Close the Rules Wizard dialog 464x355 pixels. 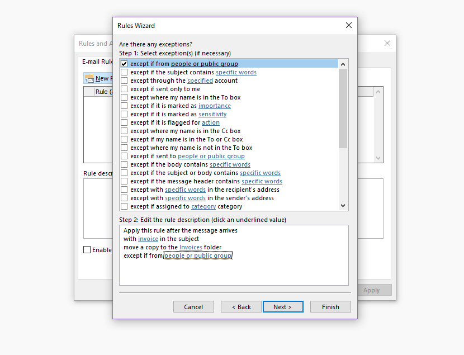349,25
